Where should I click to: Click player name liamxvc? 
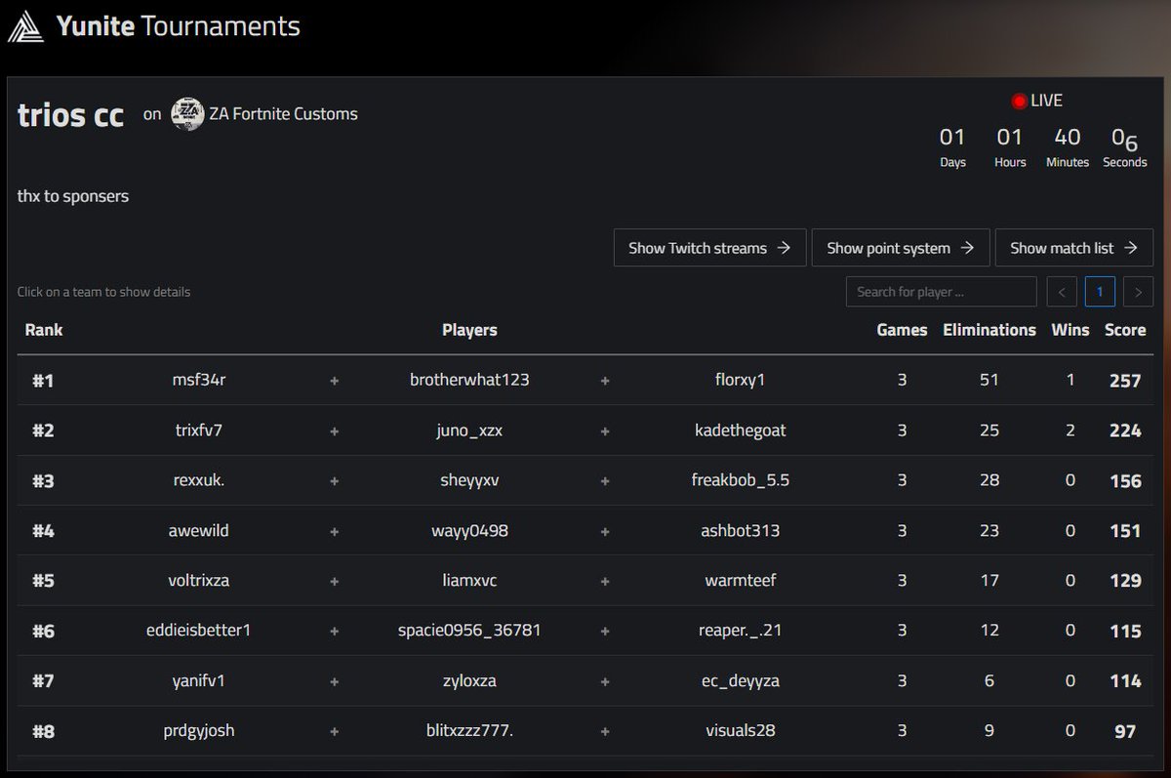(x=469, y=581)
